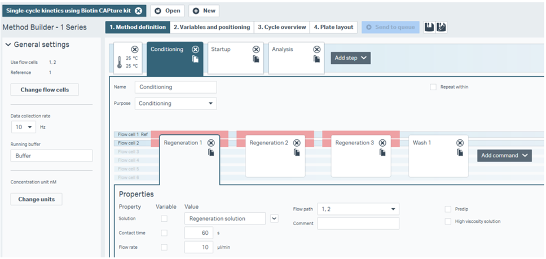Screen dimensions: 546x259
Task: Check the High viscosity solution option
Action: pyautogui.click(x=448, y=221)
